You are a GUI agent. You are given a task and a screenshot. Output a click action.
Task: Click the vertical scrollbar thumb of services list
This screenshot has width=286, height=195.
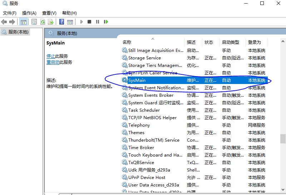click(283, 138)
